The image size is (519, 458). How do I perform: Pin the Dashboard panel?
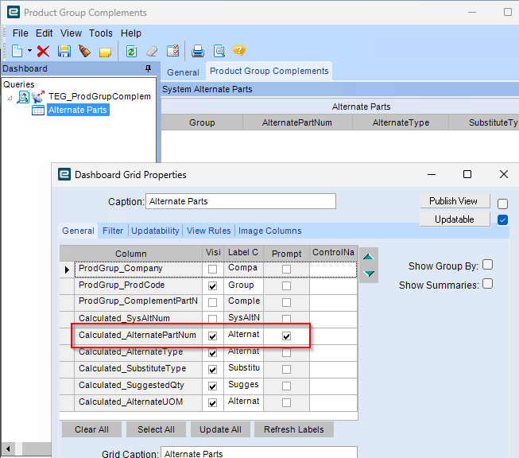(148, 69)
